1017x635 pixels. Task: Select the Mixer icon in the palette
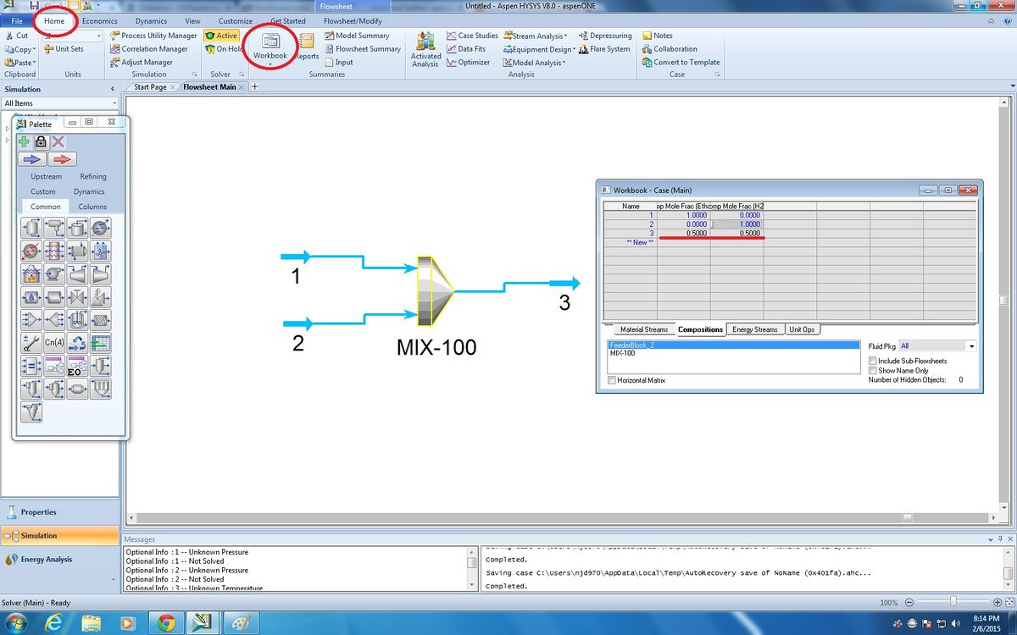(31, 320)
